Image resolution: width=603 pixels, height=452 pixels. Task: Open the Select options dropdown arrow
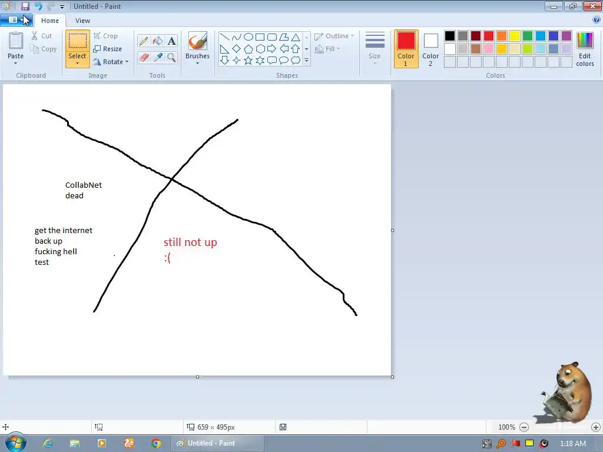pos(77,64)
